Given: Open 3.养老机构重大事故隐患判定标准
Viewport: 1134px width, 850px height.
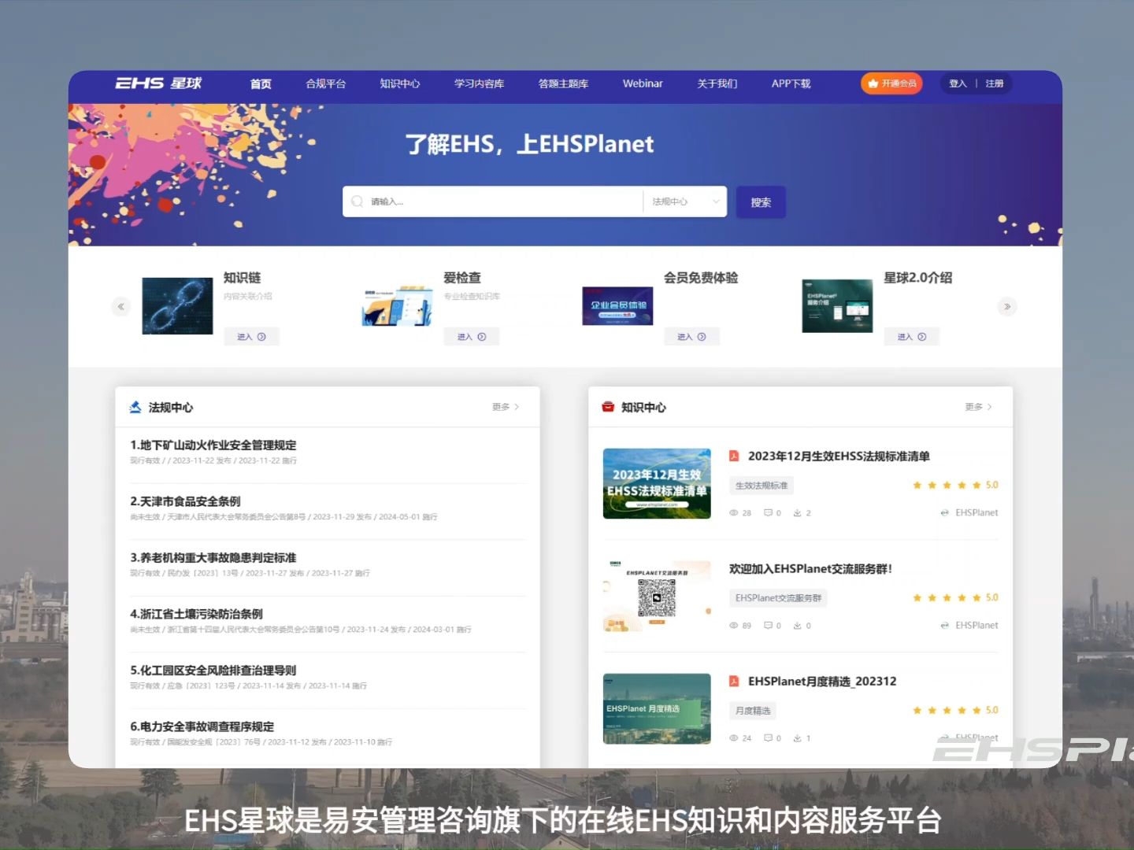Looking at the screenshot, I should [213, 558].
